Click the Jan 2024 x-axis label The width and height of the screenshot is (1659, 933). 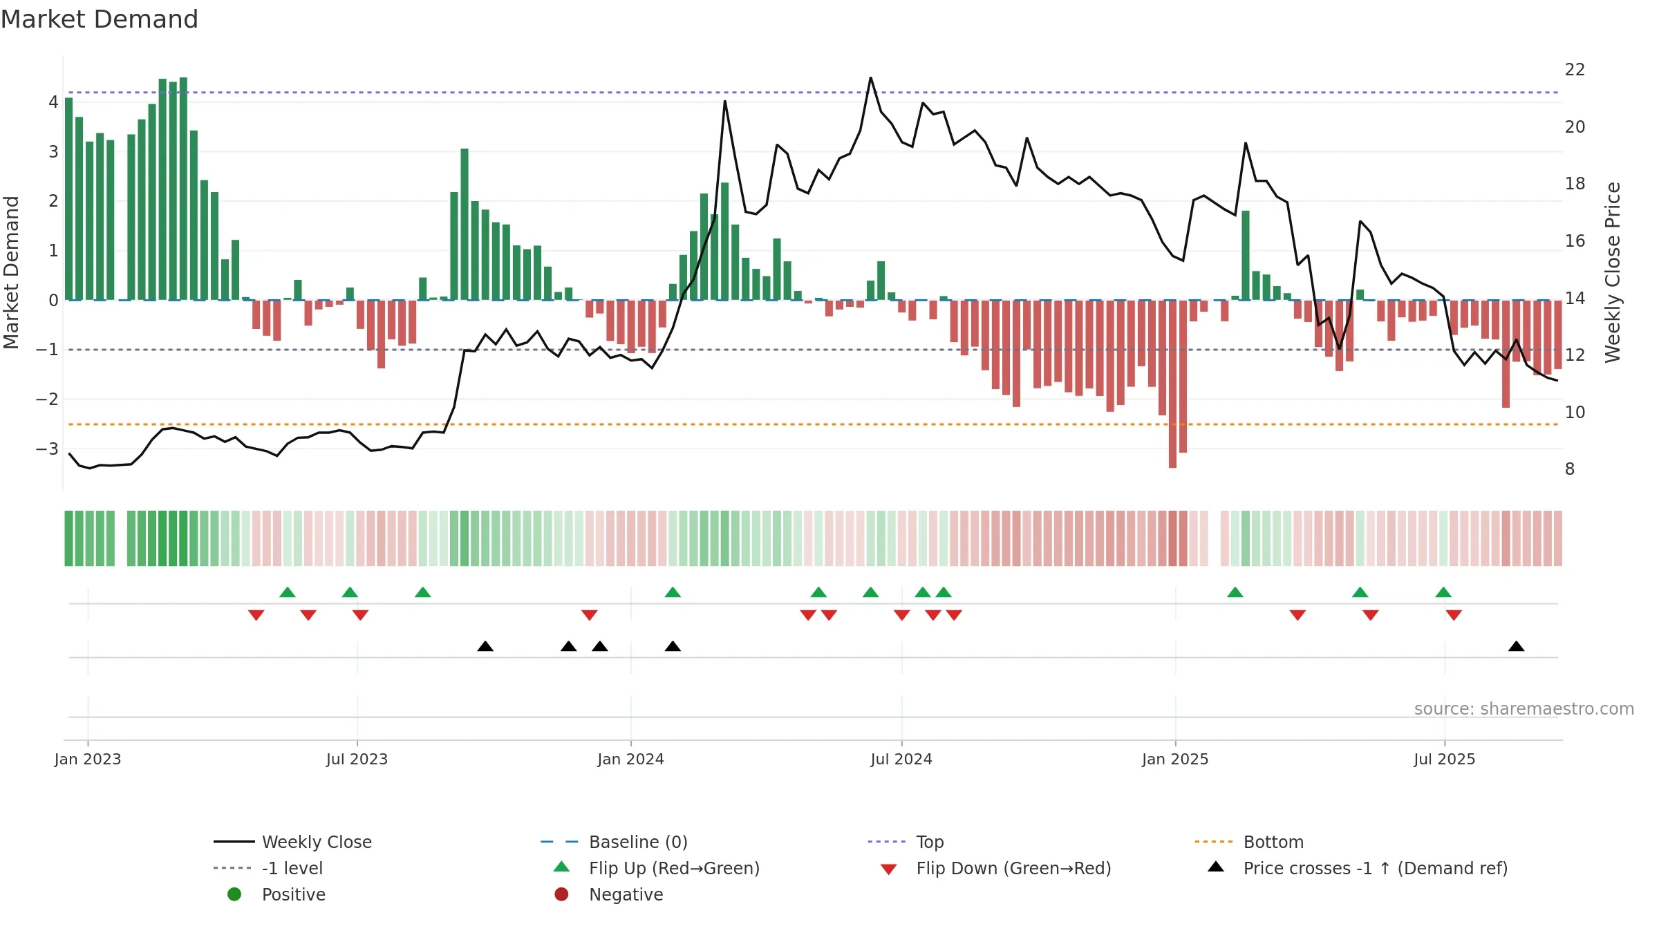(x=630, y=759)
